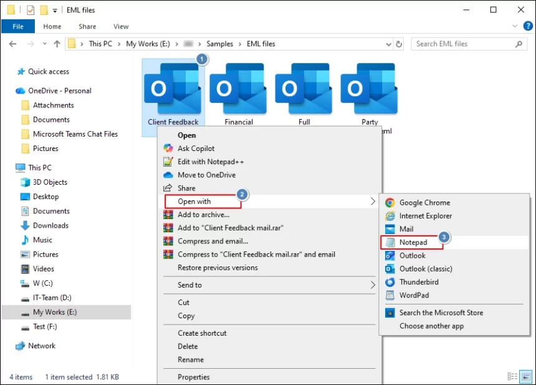
Task: Select the Full EML file icon
Action: point(304,88)
